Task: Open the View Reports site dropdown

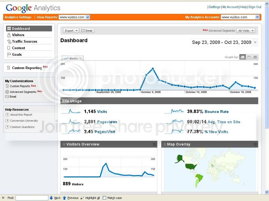Action: pyautogui.click(x=74, y=17)
